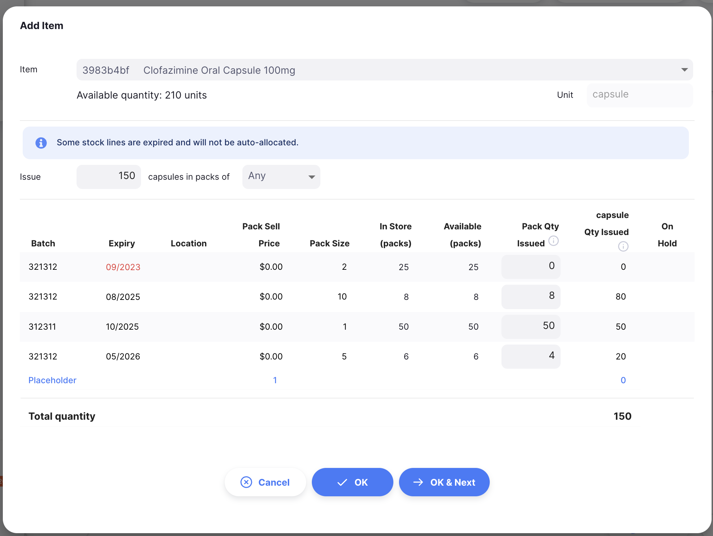
Task: Click the Clofazimine Oral Capsule item field
Action: tap(384, 70)
